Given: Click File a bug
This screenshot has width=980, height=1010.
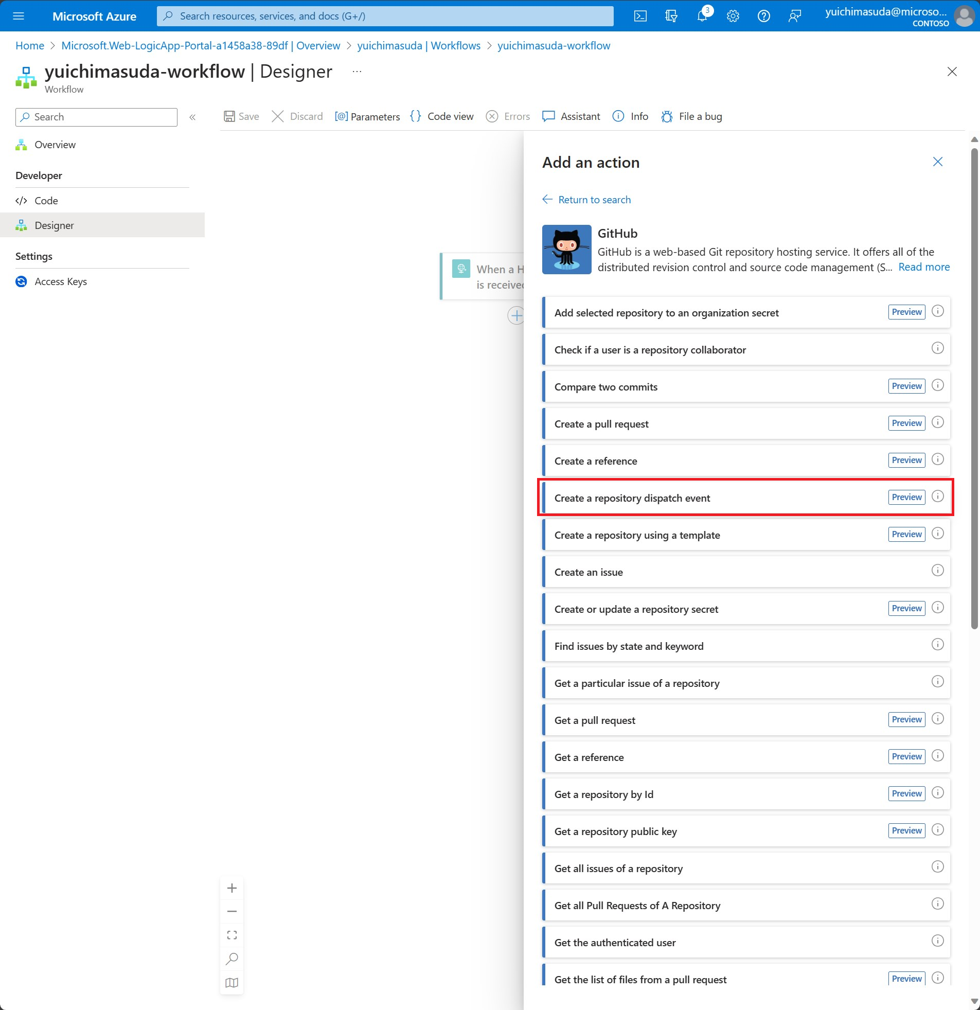Looking at the screenshot, I should click(x=691, y=116).
